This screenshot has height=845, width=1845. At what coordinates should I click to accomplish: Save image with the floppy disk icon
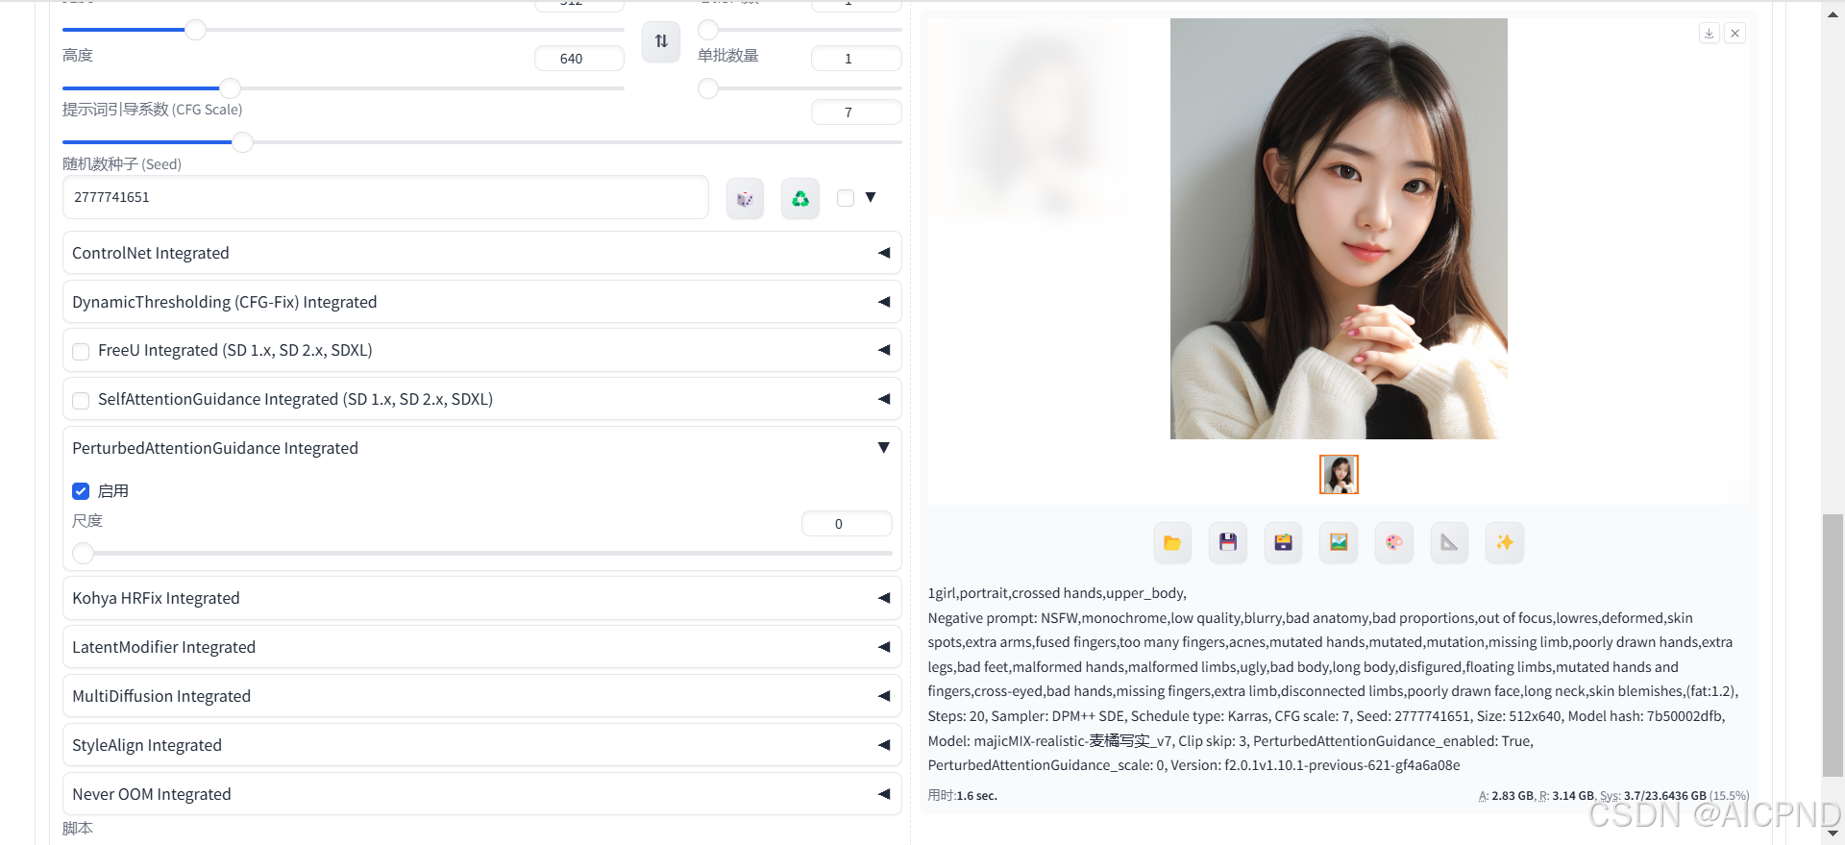tap(1228, 543)
